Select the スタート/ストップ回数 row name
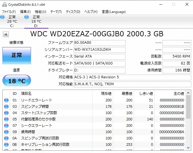The width and height of the screenshot is (193, 153). pos(39,113)
